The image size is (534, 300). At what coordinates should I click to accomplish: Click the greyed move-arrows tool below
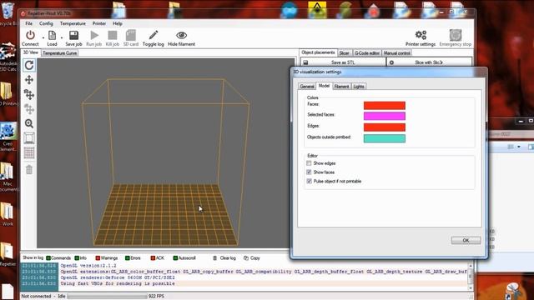(29, 109)
